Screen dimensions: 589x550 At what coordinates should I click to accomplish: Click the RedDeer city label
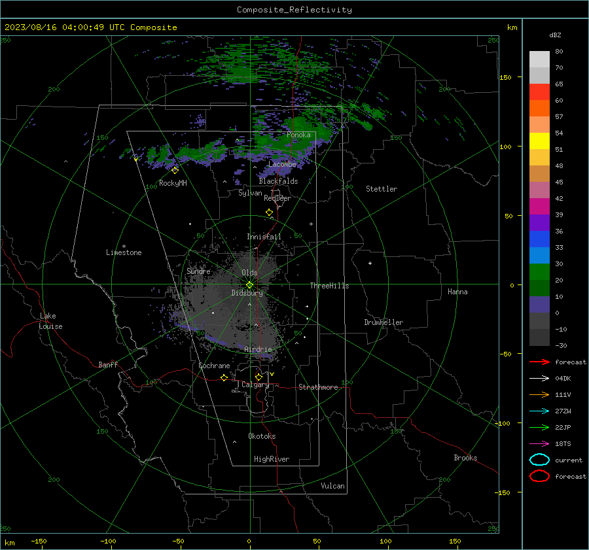click(277, 198)
